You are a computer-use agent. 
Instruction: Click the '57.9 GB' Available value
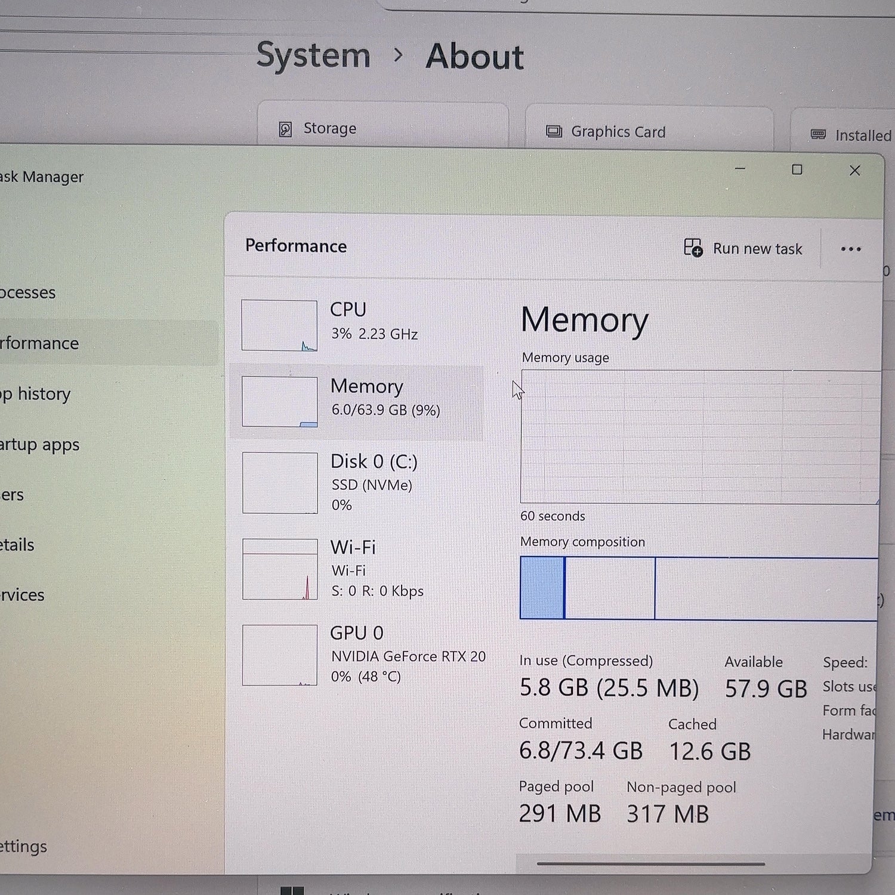click(x=766, y=689)
